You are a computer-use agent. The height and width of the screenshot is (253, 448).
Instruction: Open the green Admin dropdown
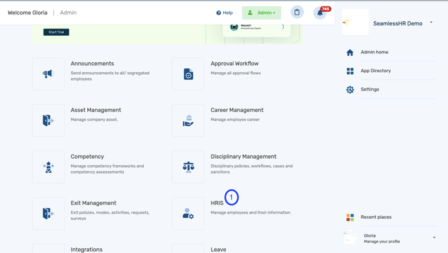[x=261, y=13]
